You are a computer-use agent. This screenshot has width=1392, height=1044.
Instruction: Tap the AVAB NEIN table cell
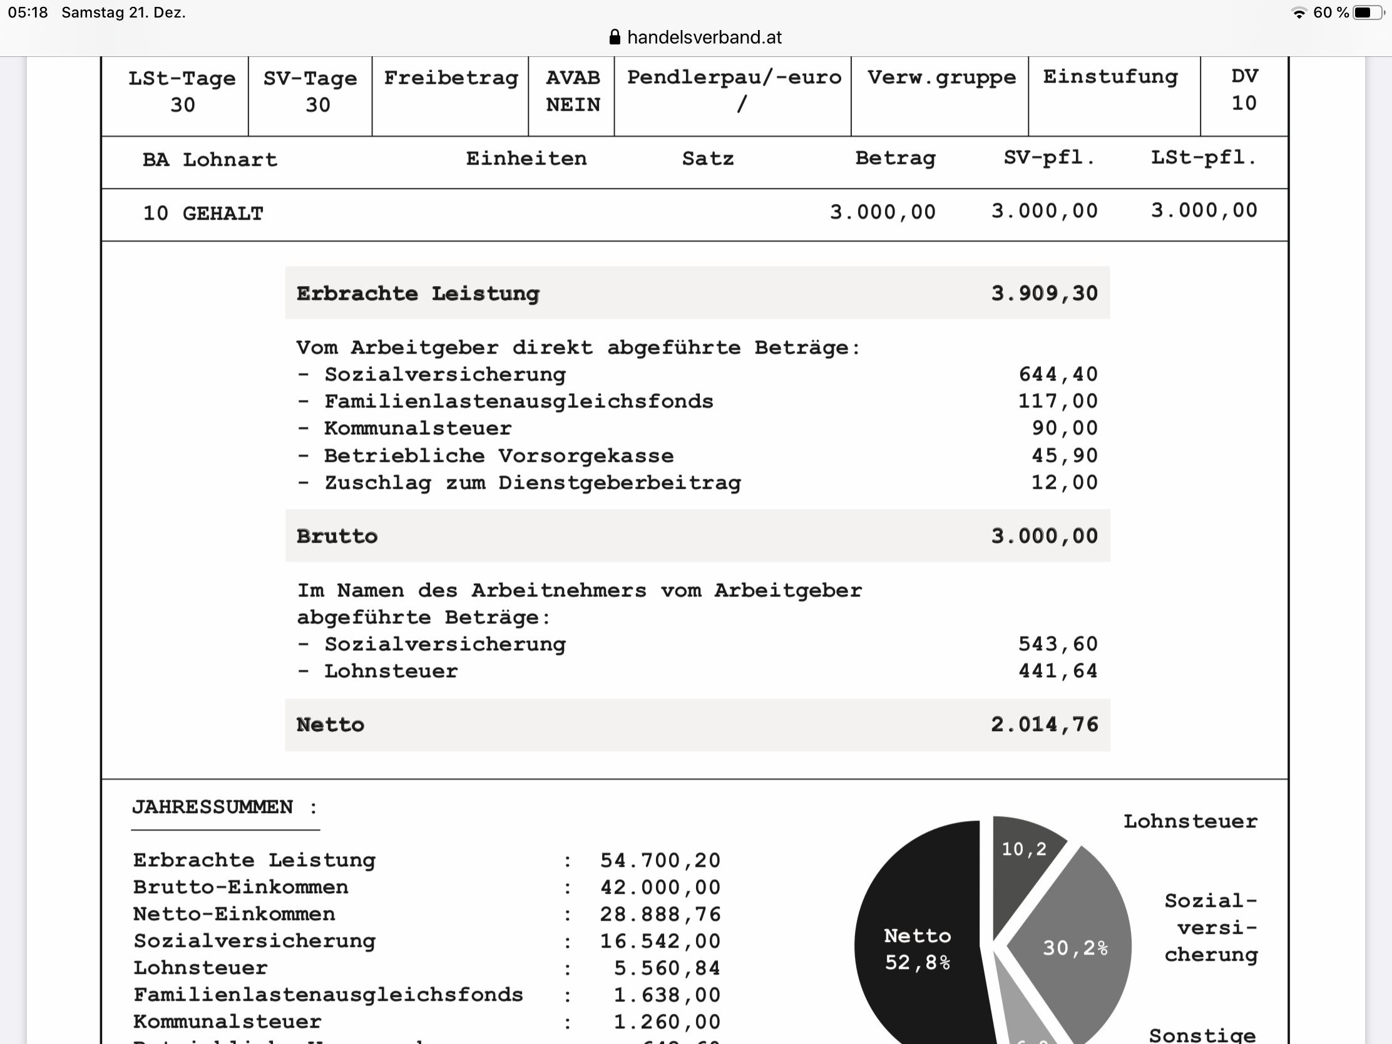pos(572,91)
